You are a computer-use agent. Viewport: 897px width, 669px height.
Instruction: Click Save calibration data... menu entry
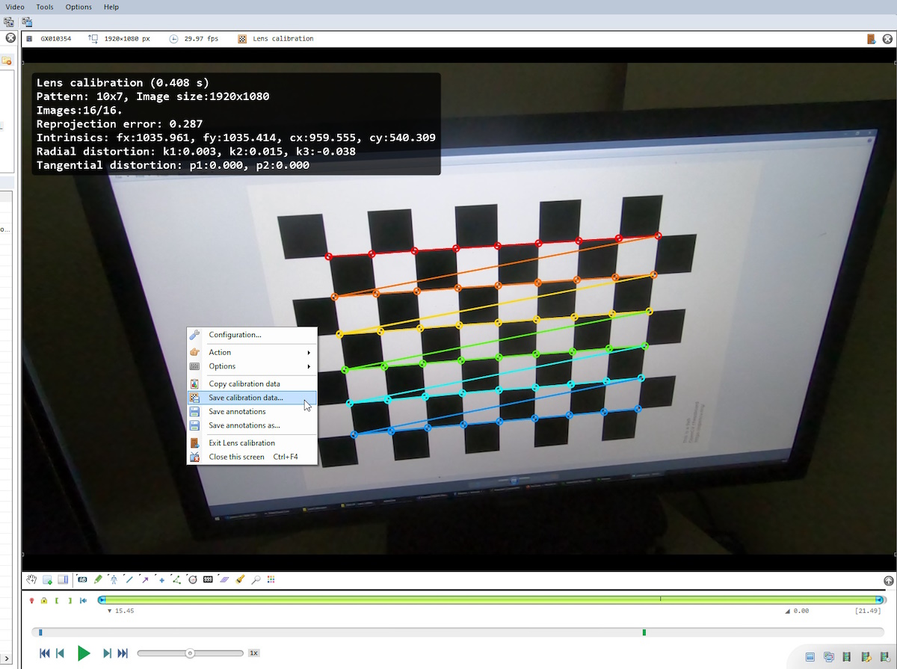(246, 398)
